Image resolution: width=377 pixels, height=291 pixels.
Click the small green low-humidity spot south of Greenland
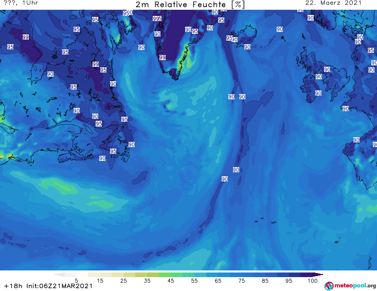tap(170, 106)
